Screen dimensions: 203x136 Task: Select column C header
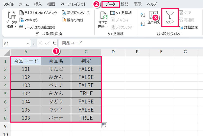pyautogui.click(x=86, y=52)
